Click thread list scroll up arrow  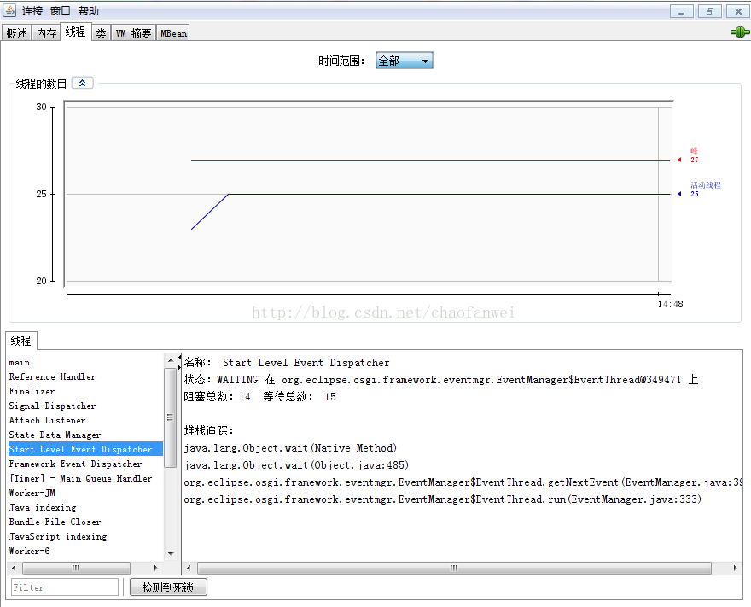click(x=171, y=359)
